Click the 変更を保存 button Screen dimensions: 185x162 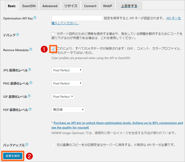coord(12,156)
